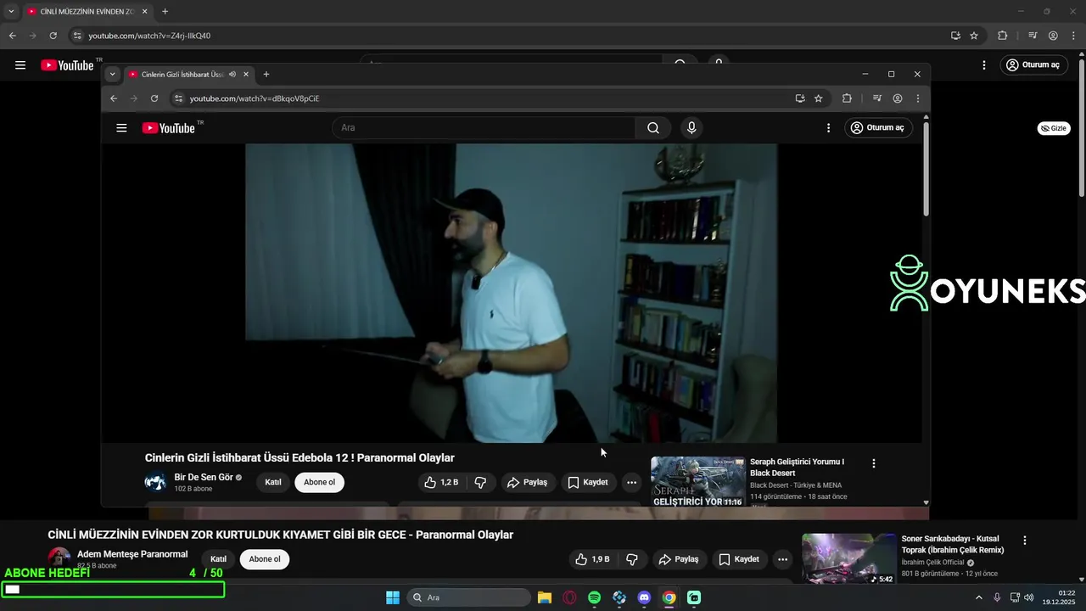Screen dimensions: 1086x611
Task: Open YouTube settings dots in front window
Action: (829, 128)
